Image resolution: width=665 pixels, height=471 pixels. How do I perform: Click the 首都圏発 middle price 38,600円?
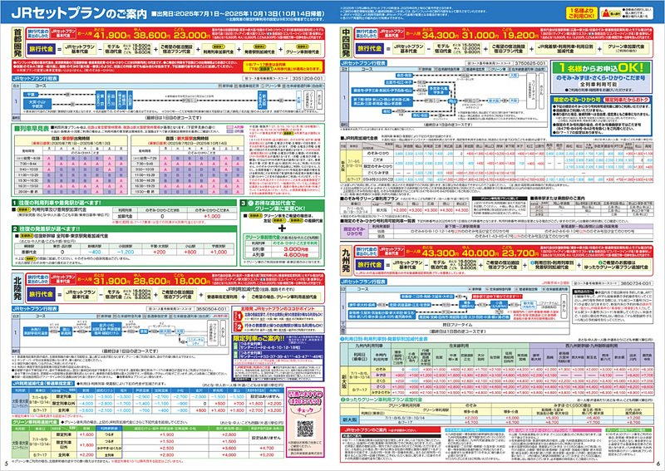pyautogui.click(x=152, y=35)
